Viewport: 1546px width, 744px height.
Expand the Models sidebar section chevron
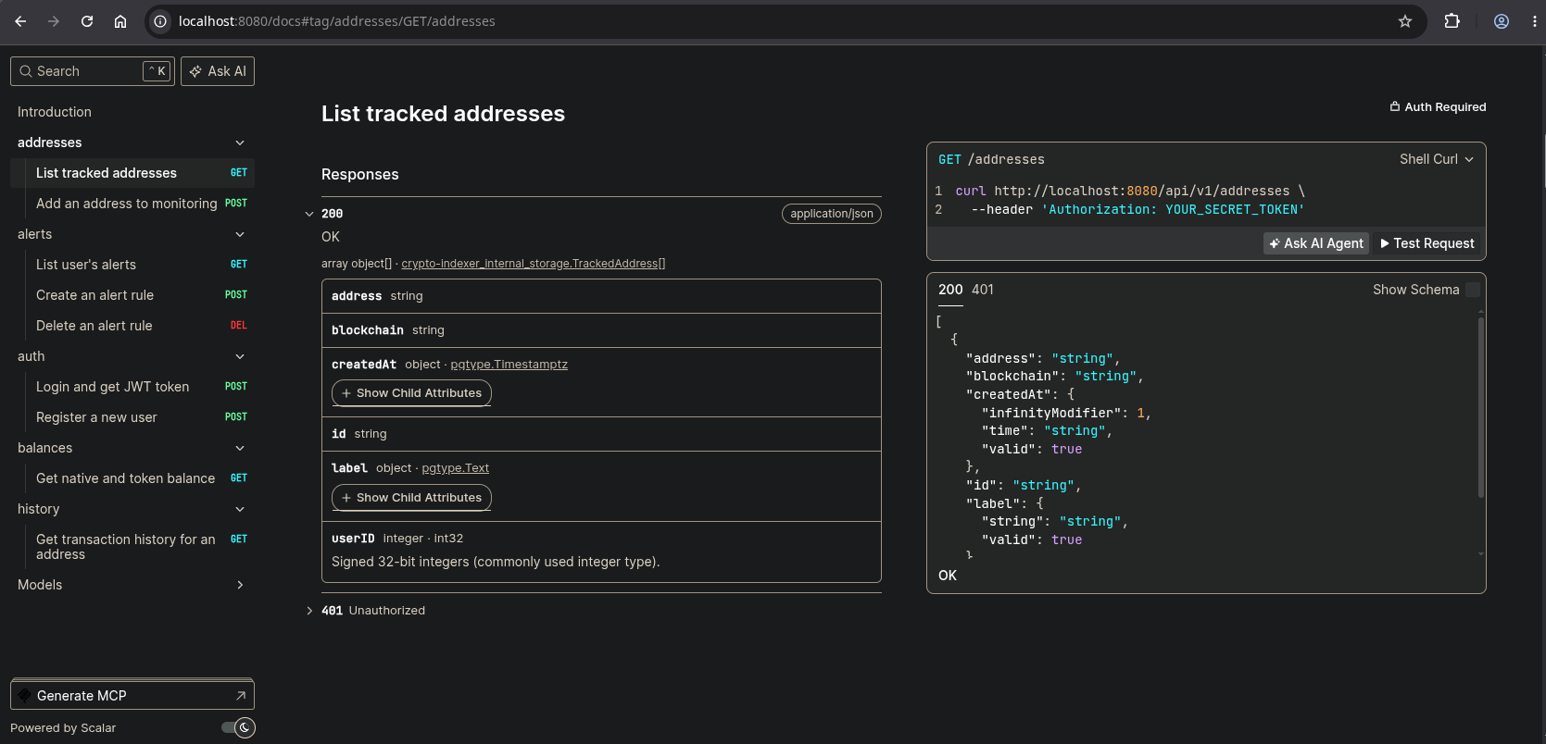click(240, 585)
